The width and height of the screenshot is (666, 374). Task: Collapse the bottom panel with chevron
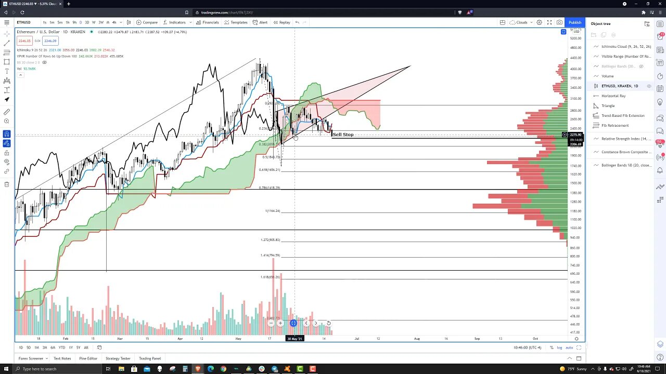569,358
